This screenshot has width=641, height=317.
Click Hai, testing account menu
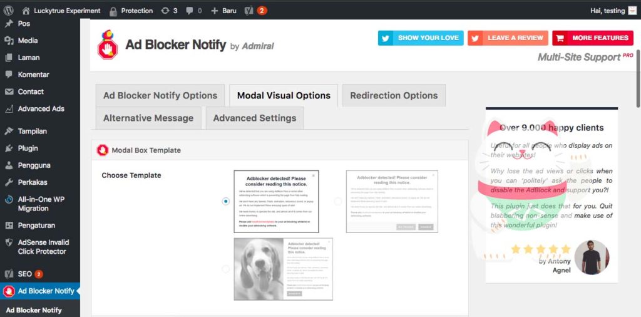[613, 11]
